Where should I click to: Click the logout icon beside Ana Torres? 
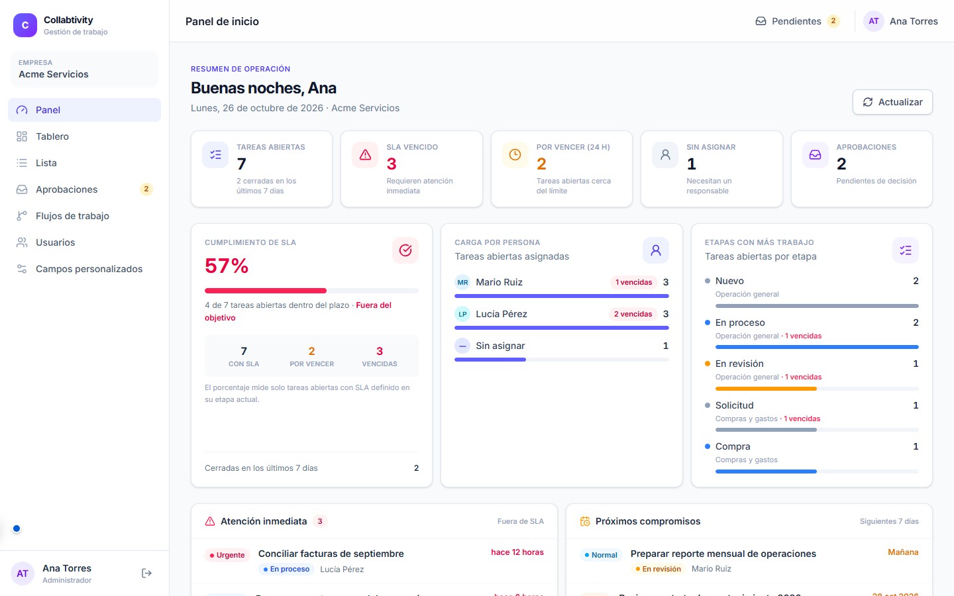[x=147, y=573]
